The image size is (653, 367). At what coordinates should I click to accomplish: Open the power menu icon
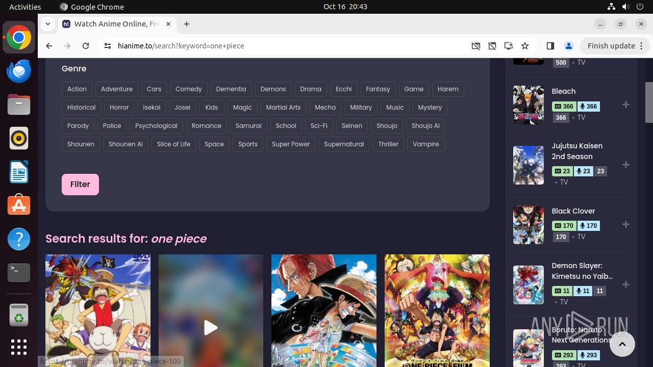click(640, 7)
